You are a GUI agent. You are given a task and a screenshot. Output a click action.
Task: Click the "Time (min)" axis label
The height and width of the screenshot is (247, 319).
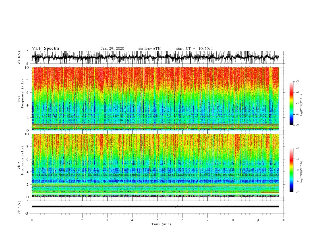(161, 224)
